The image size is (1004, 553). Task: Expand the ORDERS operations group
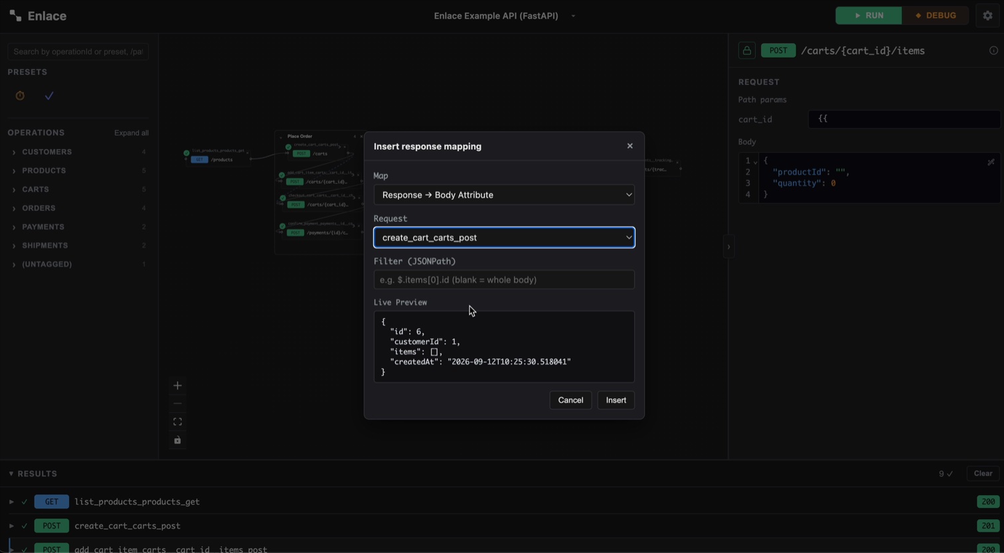78,208
